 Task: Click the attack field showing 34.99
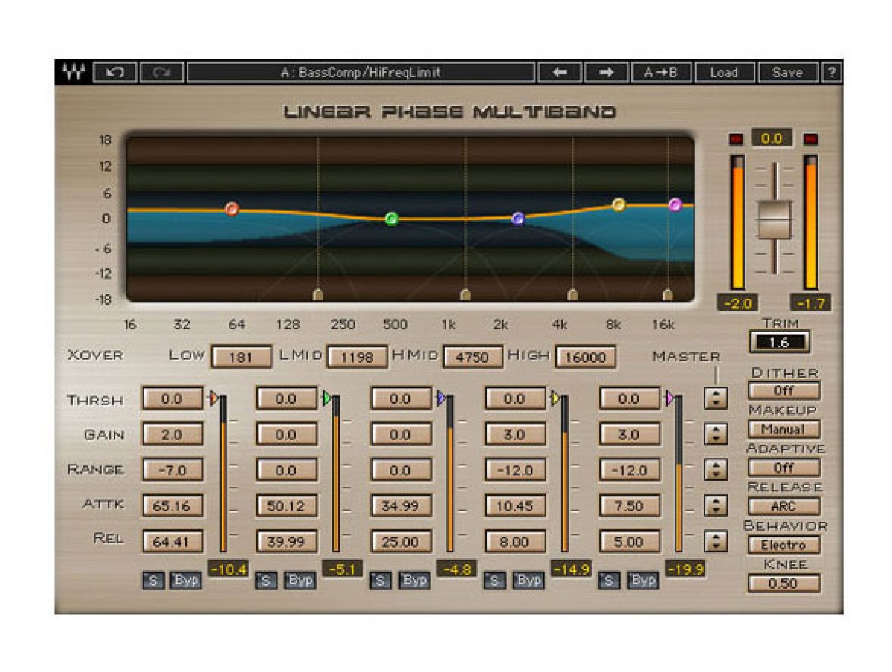pyautogui.click(x=401, y=506)
